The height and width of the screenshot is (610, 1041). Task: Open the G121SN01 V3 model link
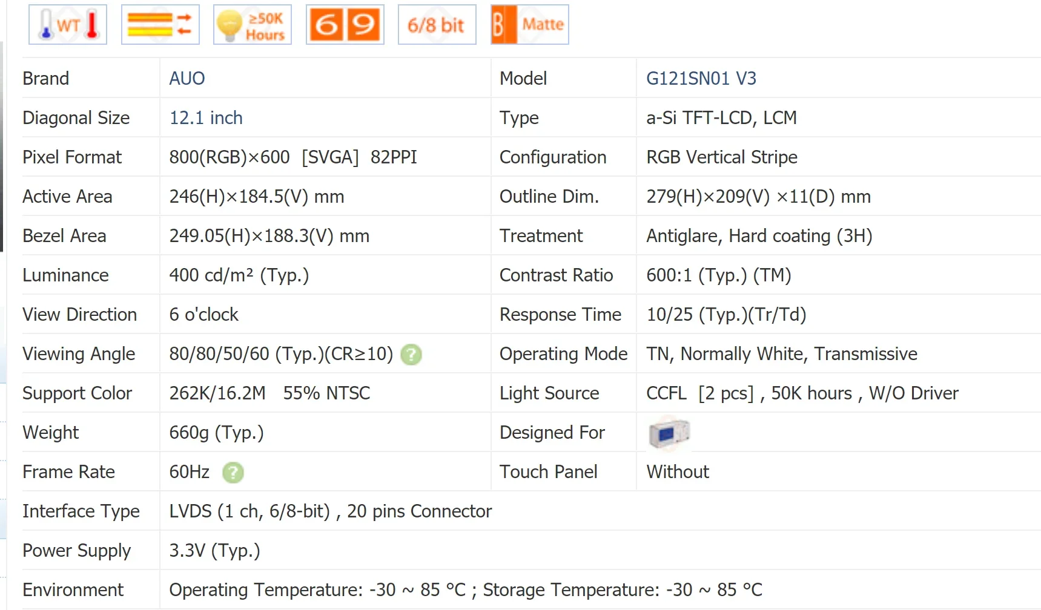701,79
